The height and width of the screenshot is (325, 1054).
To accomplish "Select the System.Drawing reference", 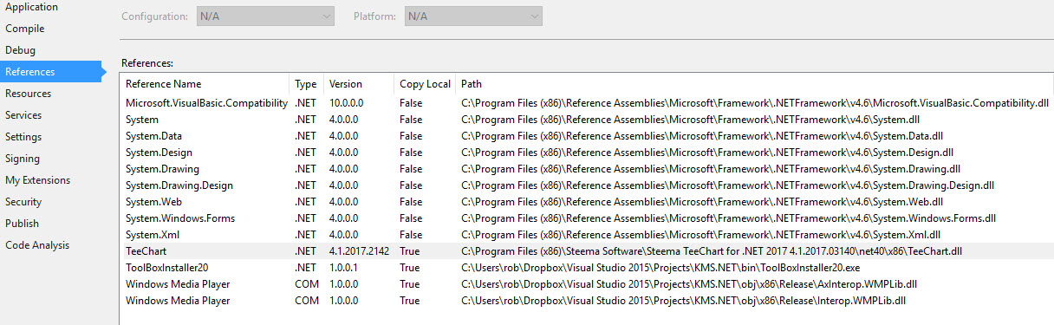I will click(x=587, y=169).
